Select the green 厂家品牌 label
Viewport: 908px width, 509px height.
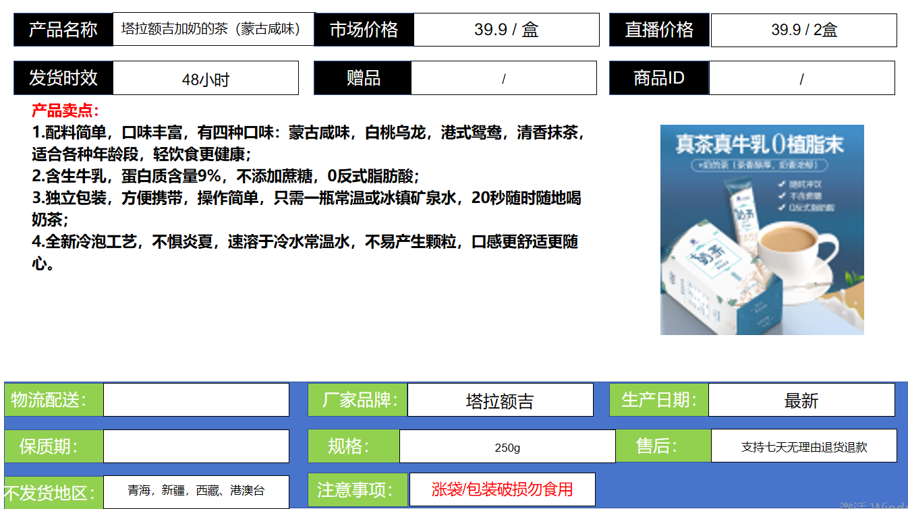click(x=358, y=400)
